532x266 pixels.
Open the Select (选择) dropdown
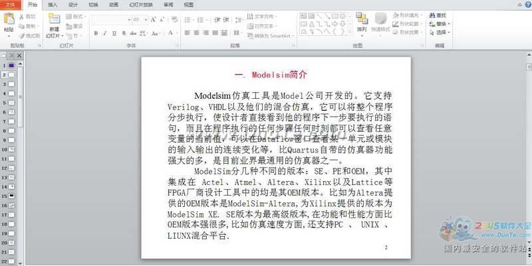tap(440, 33)
